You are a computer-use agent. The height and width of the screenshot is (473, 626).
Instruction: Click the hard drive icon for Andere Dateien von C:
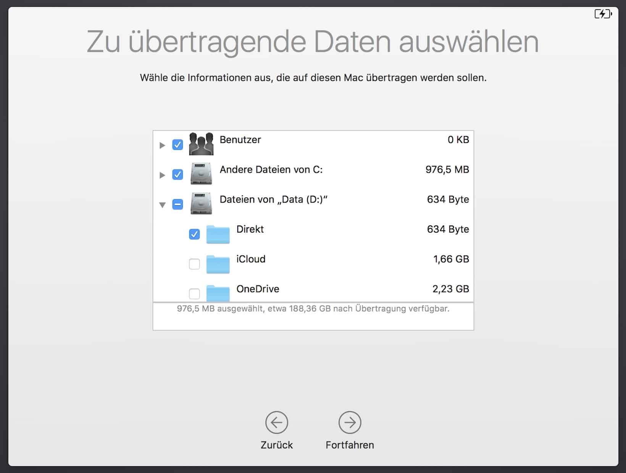coord(201,174)
